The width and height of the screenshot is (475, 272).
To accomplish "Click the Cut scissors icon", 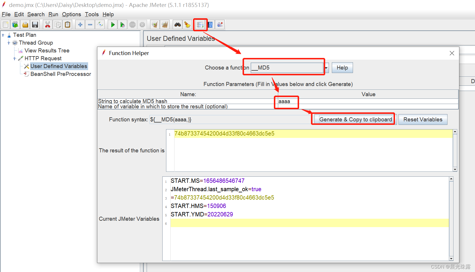I will tap(47, 24).
